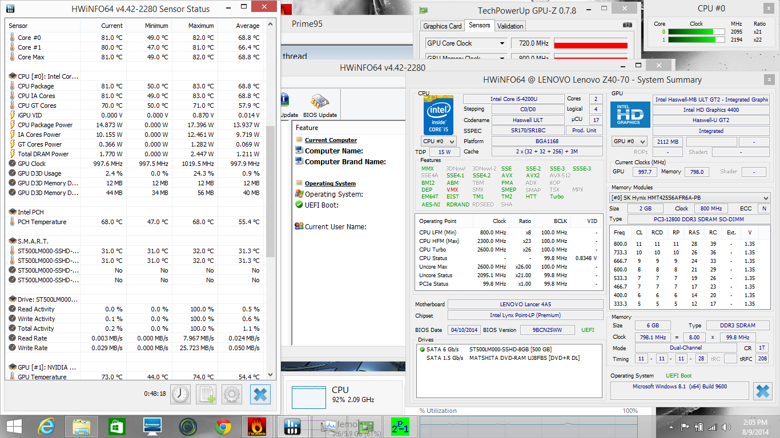
Task: Switch to HWiNFO on the taskbar
Action: 293,427
